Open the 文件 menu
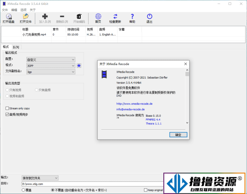 [5, 10]
